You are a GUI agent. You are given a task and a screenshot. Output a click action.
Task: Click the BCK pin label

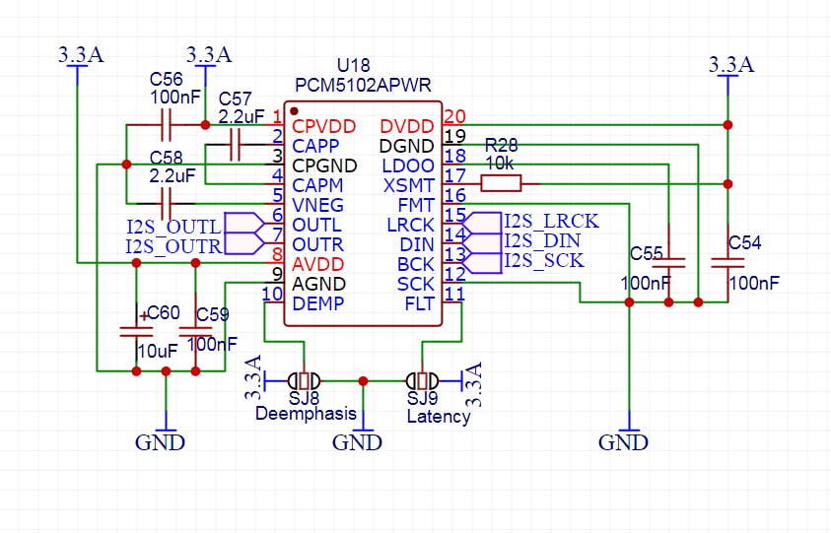(416, 264)
